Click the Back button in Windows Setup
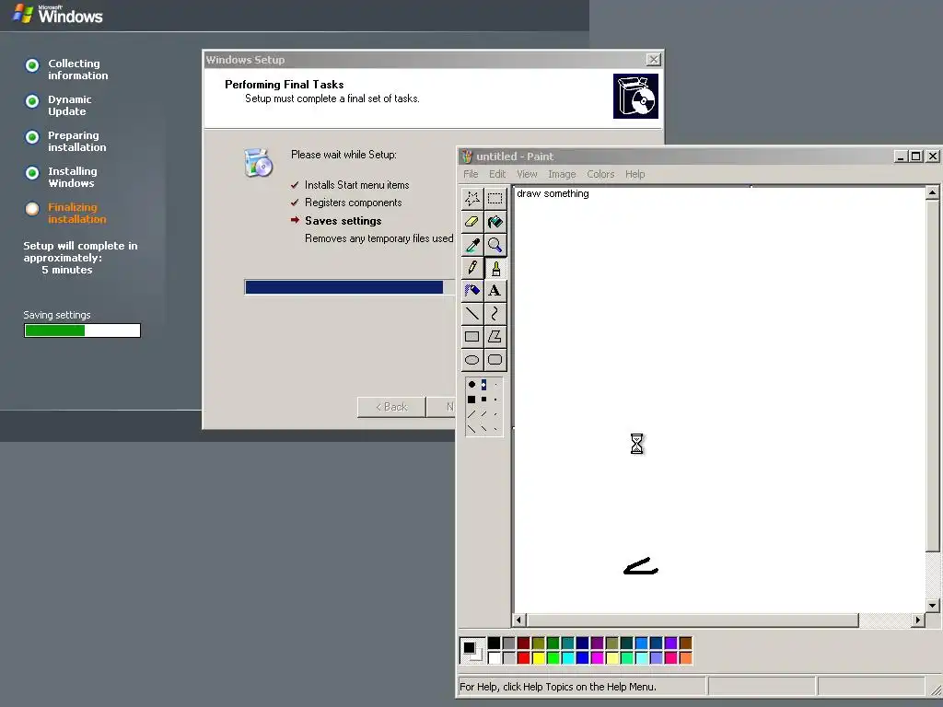Image resolution: width=943 pixels, height=707 pixels. 391,407
